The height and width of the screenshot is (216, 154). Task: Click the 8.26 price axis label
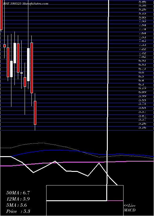pos(142,10)
